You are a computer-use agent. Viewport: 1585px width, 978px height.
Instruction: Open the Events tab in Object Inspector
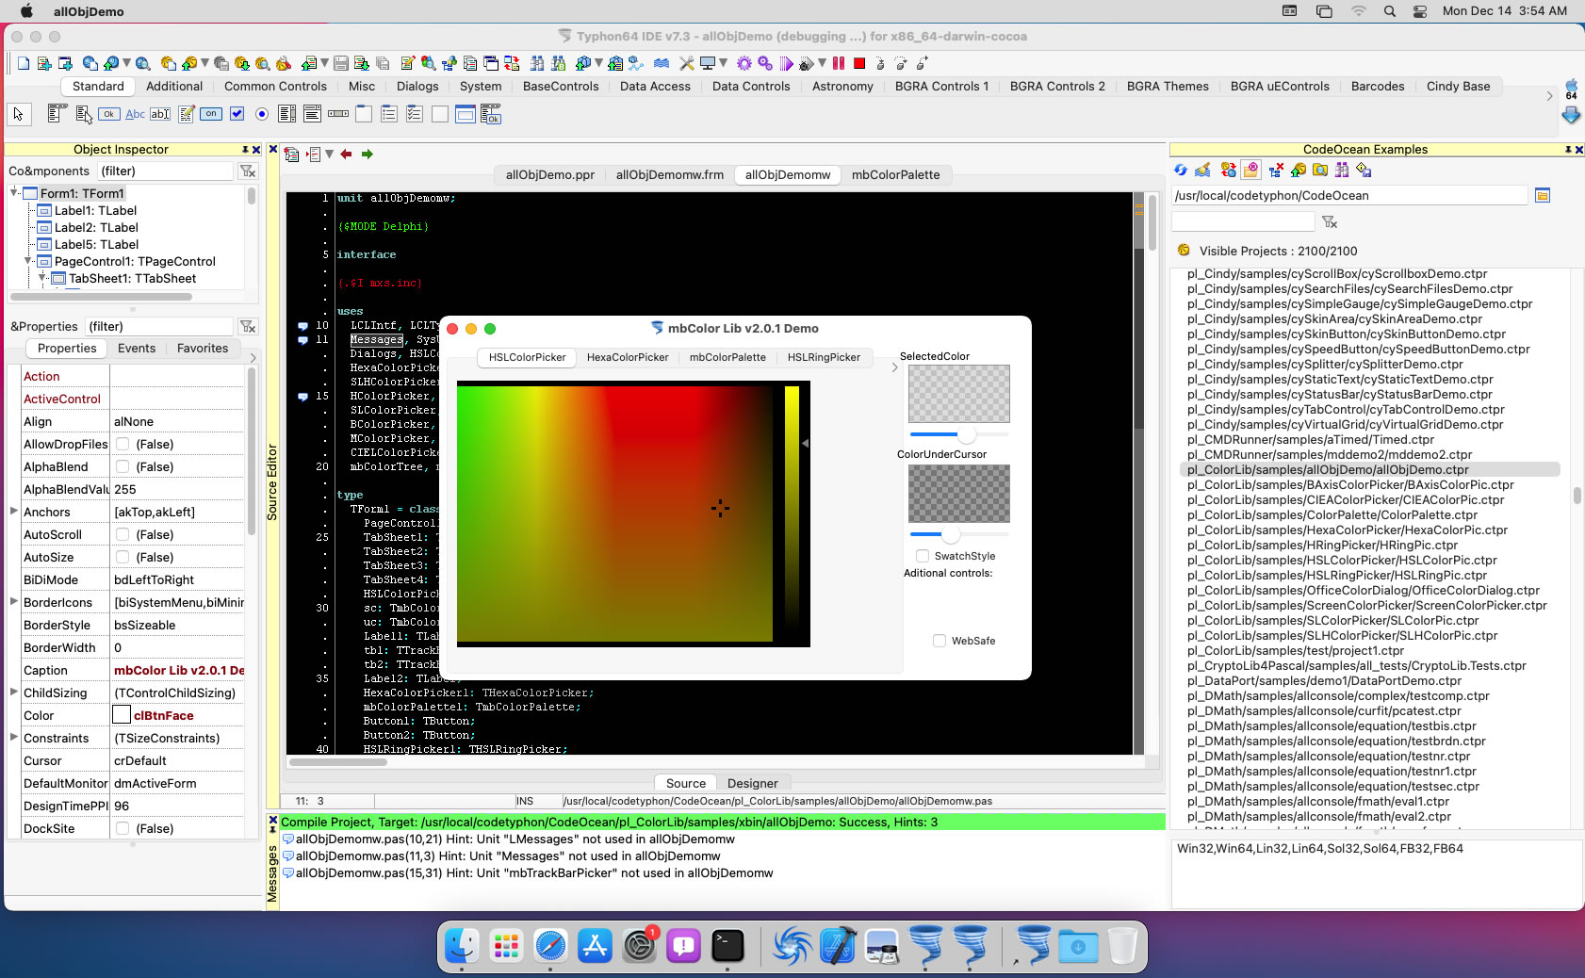137,348
